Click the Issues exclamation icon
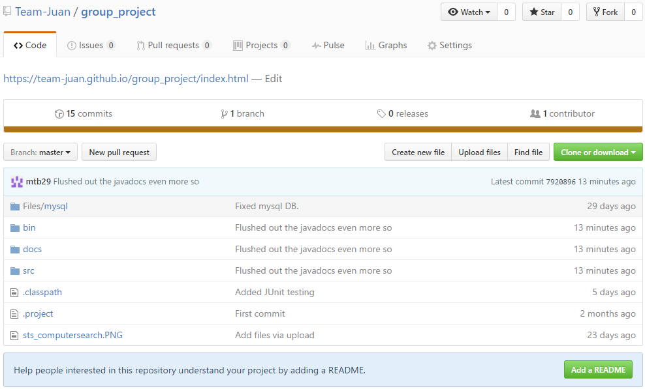This screenshot has height=389, width=645. click(72, 46)
